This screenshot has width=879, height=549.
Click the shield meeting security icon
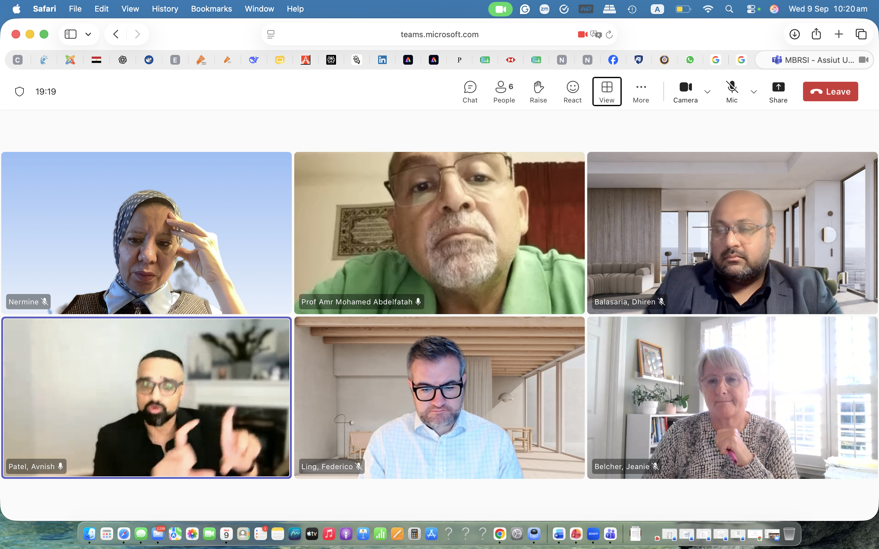(x=20, y=91)
